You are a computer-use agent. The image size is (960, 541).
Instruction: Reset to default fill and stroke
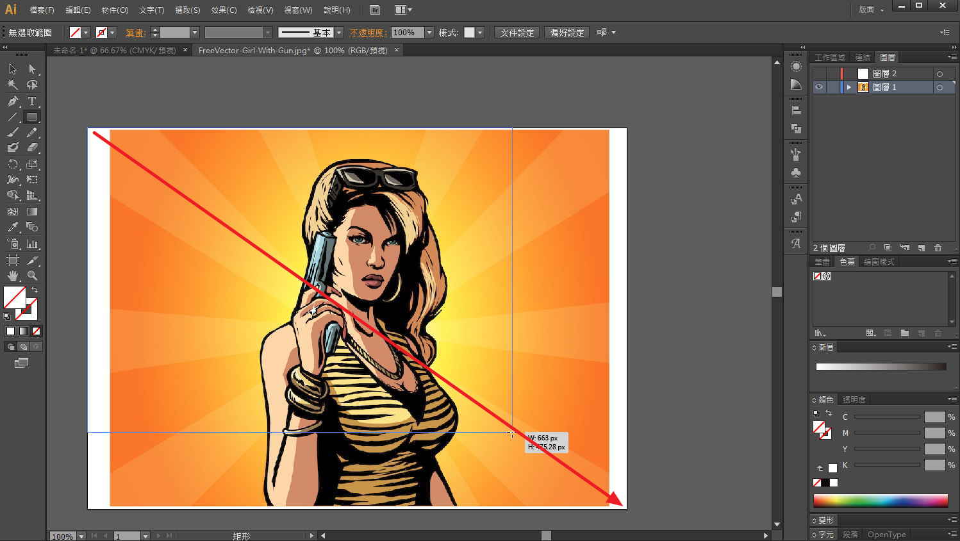point(7,316)
